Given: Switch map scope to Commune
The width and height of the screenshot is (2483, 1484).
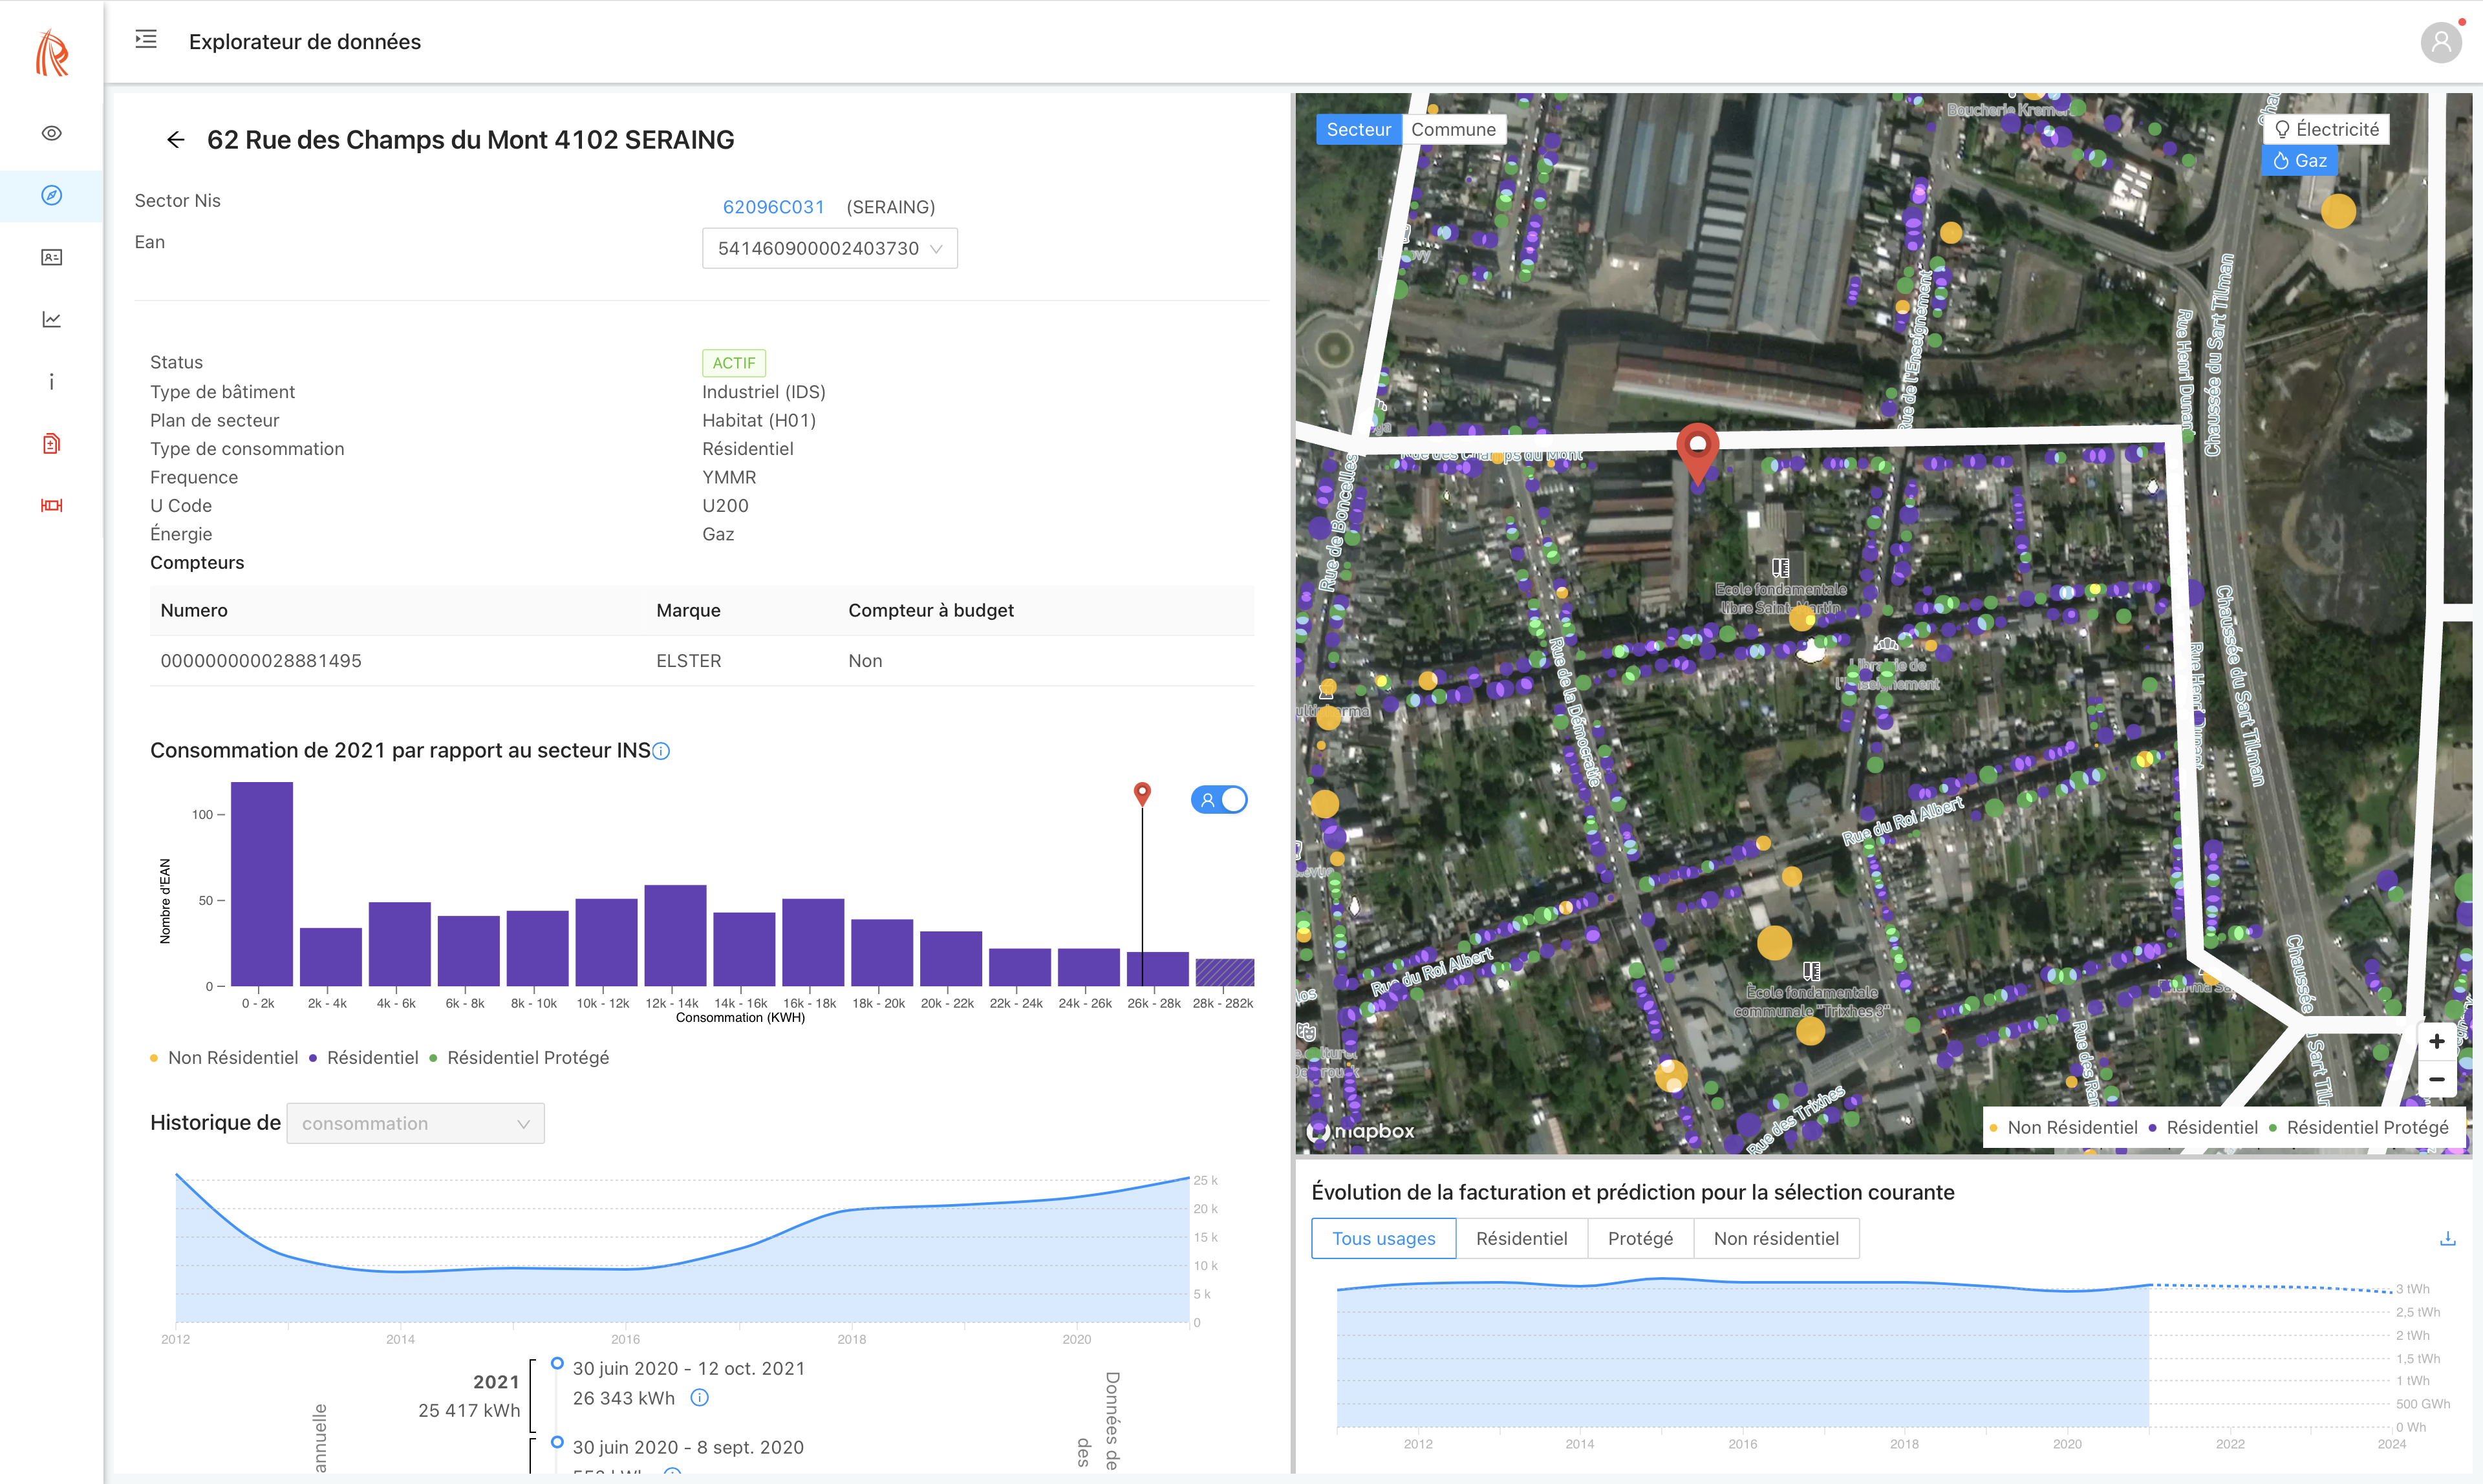Looking at the screenshot, I should click(x=1452, y=129).
